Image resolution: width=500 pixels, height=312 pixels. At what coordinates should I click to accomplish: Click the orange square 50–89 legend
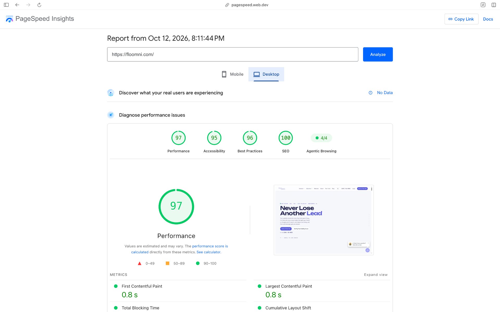(x=175, y=263)
